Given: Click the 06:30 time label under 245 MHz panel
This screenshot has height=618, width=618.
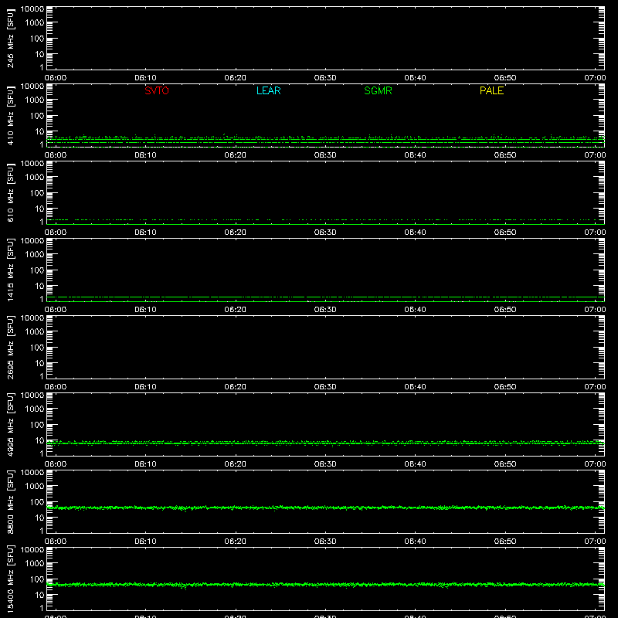Looking at the screenshot, I should (325, 78).
